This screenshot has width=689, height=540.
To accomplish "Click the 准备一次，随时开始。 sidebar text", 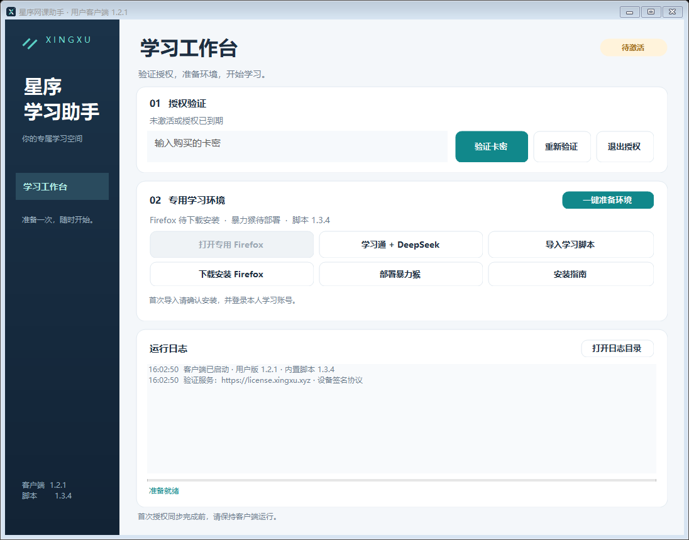I will pyautogui.click(x=59, y=219).
